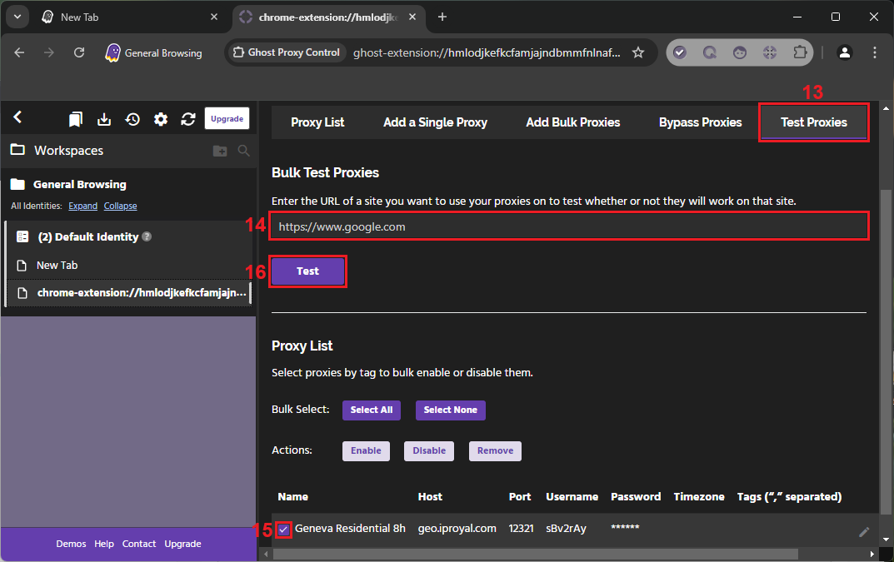Close the New Tab browser tab
Viewport: 894px width, 562px height.
(x=214, y=17)
